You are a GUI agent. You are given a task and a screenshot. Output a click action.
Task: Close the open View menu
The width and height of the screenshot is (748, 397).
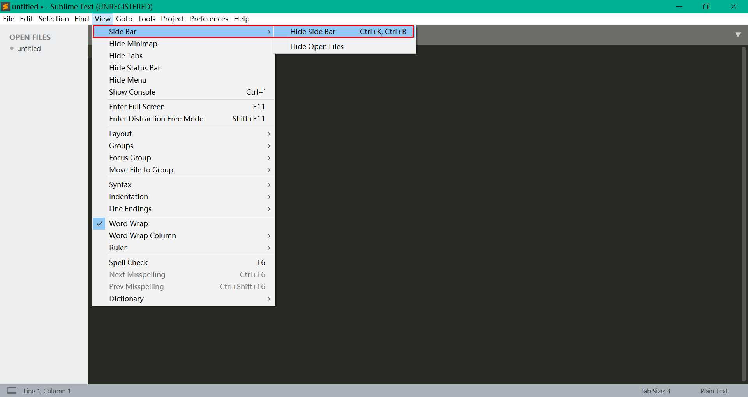[102, 19]
